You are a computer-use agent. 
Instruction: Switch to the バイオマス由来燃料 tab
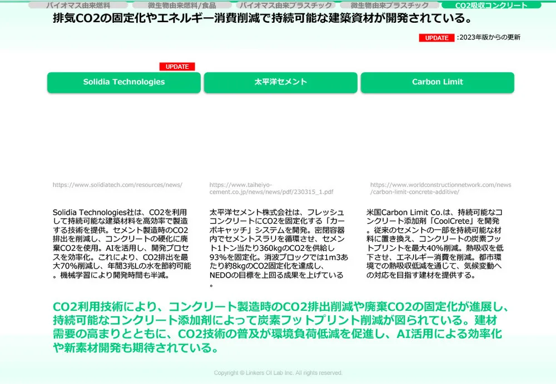pyautogui.click(x=78, y=4)
